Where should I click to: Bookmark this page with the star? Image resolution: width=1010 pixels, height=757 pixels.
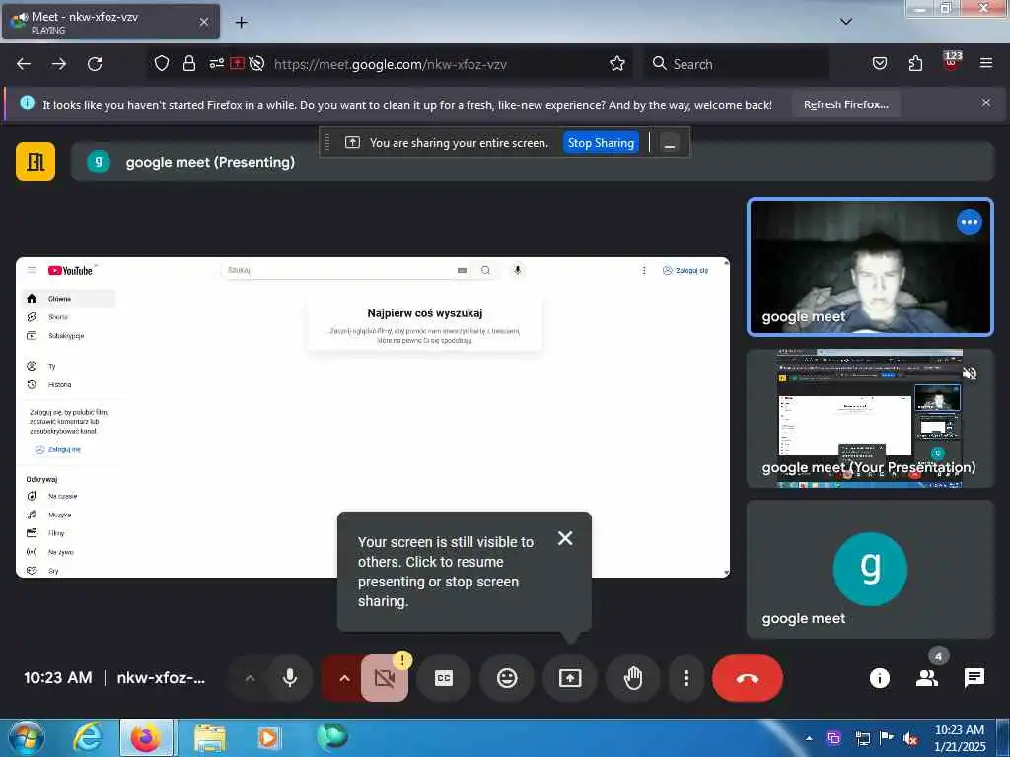(617, 64)
